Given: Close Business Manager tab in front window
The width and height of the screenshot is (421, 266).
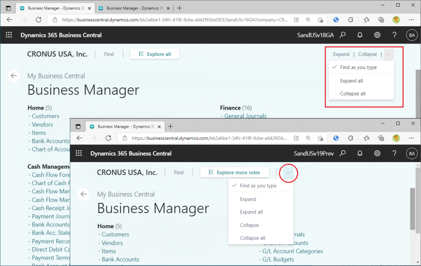Looking at the screenshot, I should tap(159, 126).
